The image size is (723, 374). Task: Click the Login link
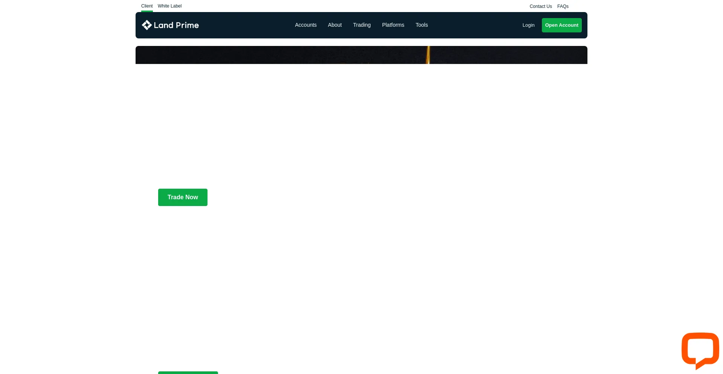[x=528, y=25]
